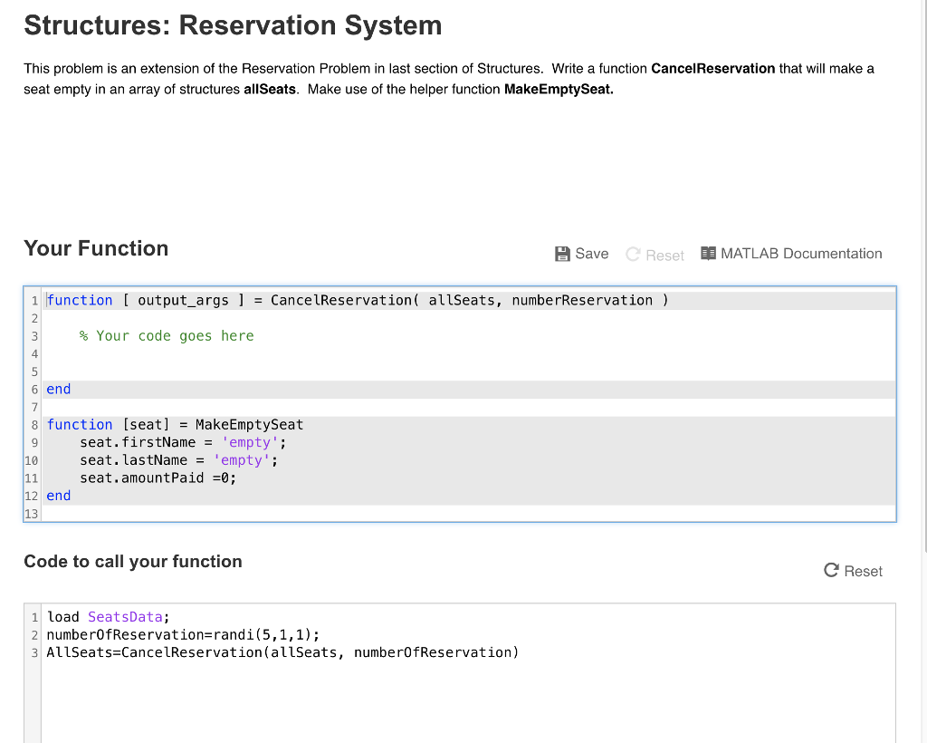This screenshot has height=743, width=927.
Task: Click the MakeEmptySeat function definition on line 8
Action: pos(176,424)
